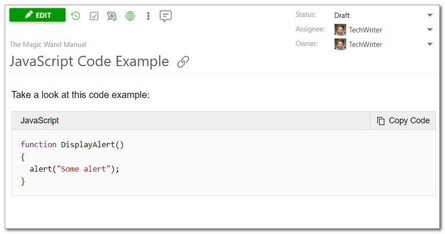Expand the Owner dropdown arrow
Image resolution: width=445 pixels, height=234 pixels.
coord(430,44)
